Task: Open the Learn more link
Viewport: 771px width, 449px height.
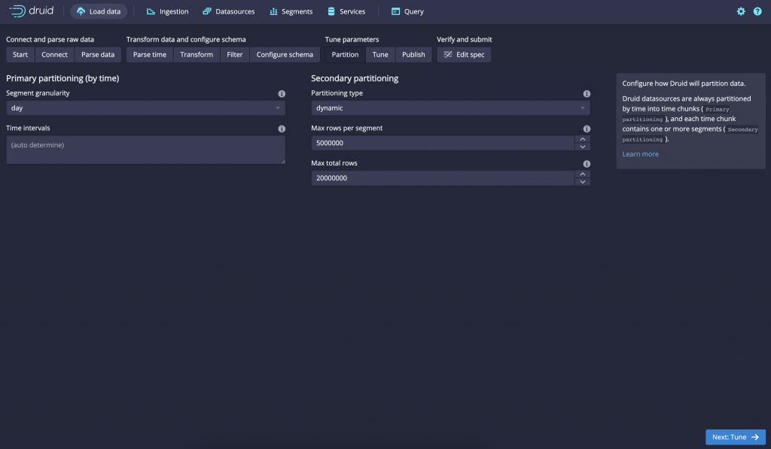Action: [640, 153]
